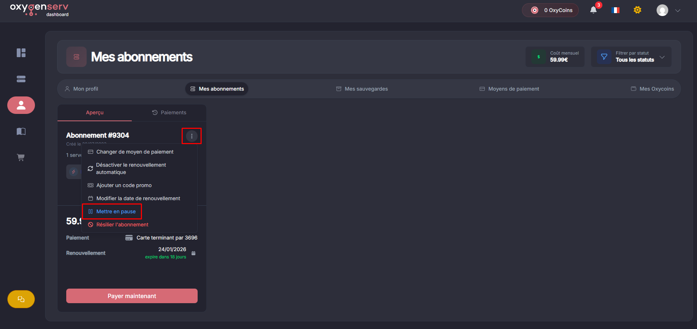Open the yellow chat support button

pos(21,299)
